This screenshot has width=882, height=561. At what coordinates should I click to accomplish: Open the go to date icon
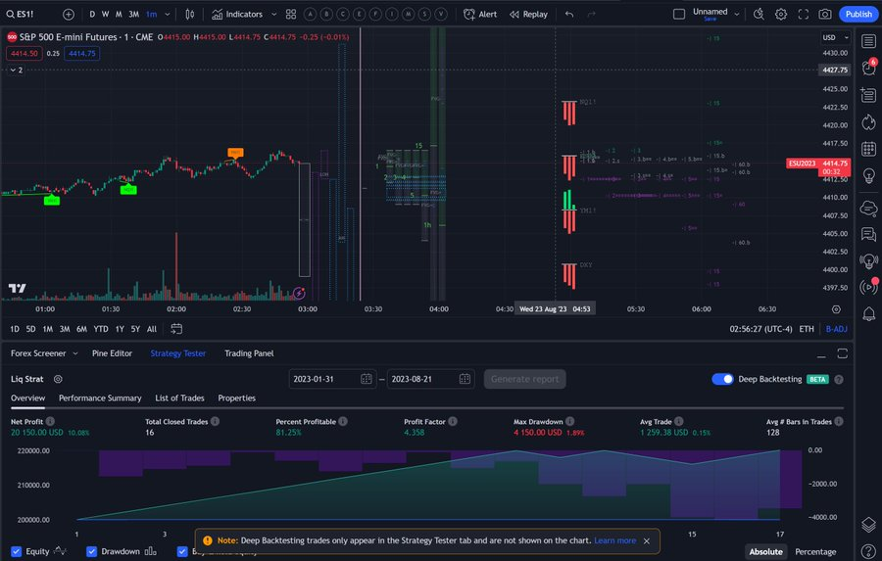[176, 329]
